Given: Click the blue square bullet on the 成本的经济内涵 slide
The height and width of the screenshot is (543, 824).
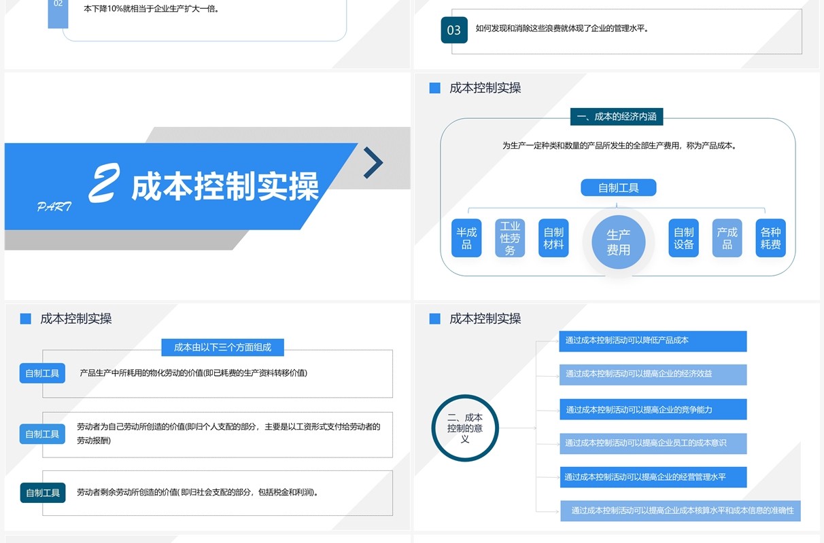Looking at the screenshot, I should tap(435, 88).
